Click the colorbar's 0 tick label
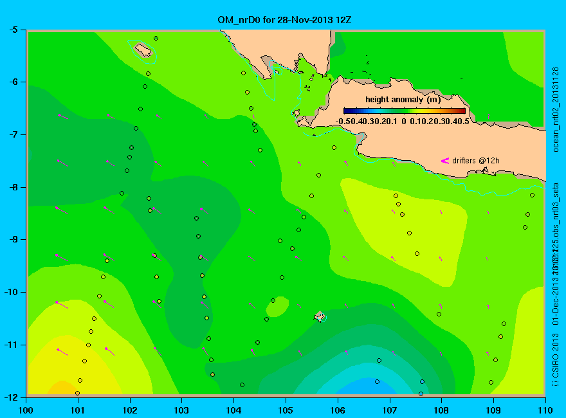The image size is (566, 418). tap(403, 122)
